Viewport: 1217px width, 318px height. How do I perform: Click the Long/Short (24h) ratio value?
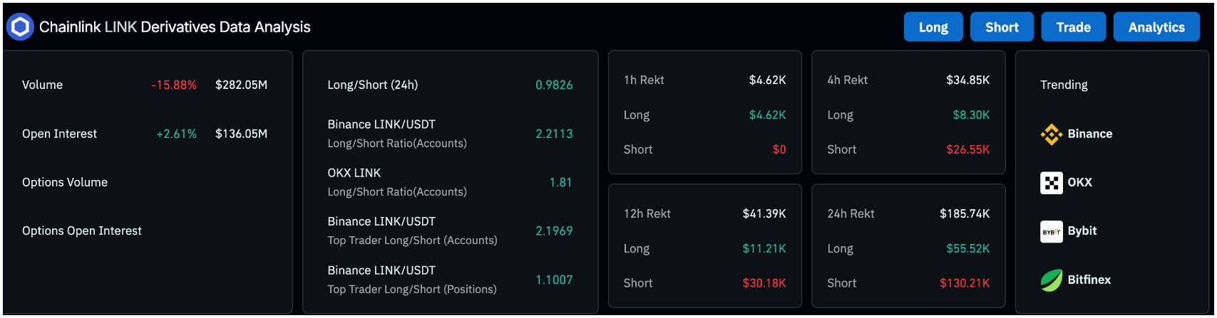[x=554, y=85]
